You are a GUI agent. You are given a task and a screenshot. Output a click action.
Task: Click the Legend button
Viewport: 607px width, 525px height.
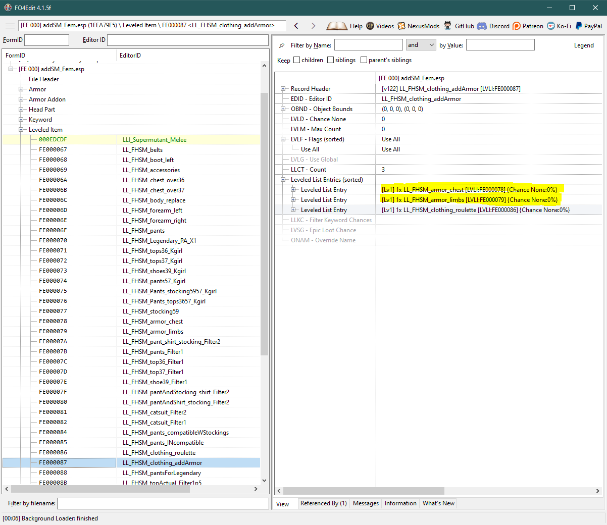tap(584, 45)
